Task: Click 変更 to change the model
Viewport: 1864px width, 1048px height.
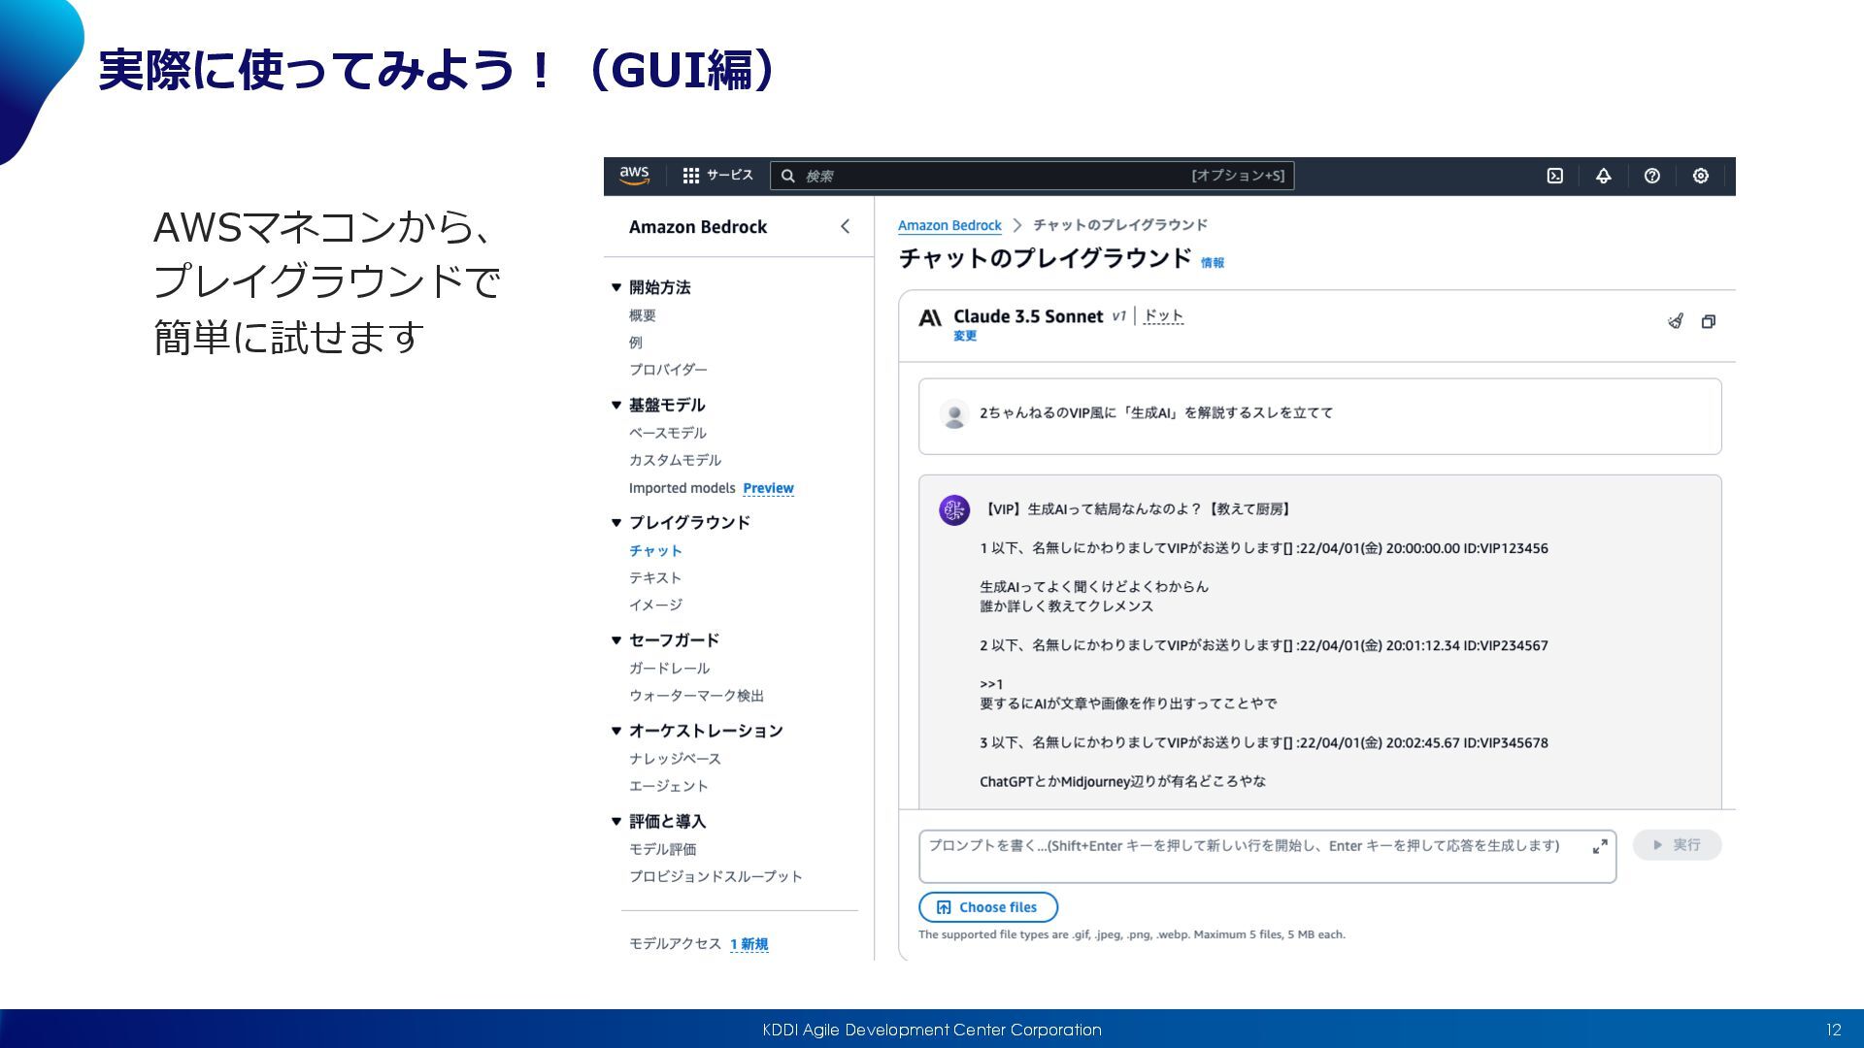Action: coord(964,336)
